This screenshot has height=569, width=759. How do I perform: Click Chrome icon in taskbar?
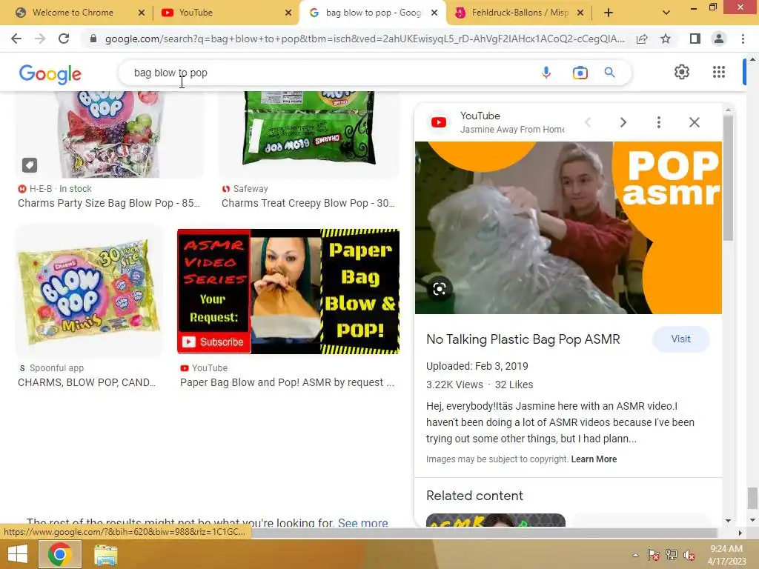pos(60,554)
